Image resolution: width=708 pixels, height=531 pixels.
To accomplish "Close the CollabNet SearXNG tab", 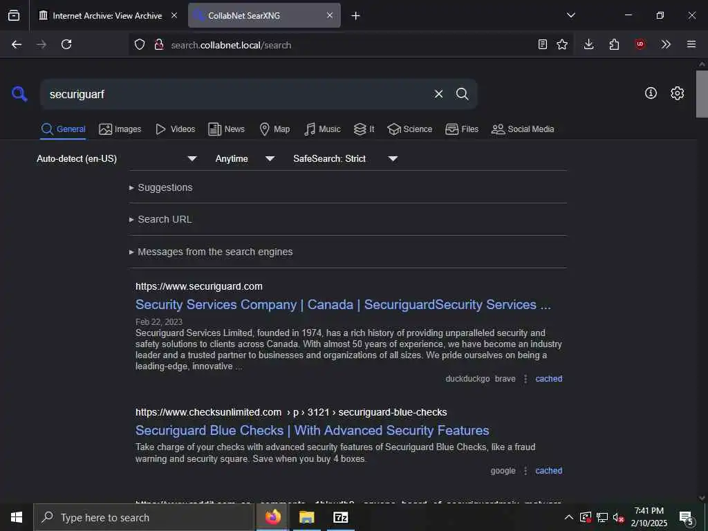I will (x=330, y=15).
